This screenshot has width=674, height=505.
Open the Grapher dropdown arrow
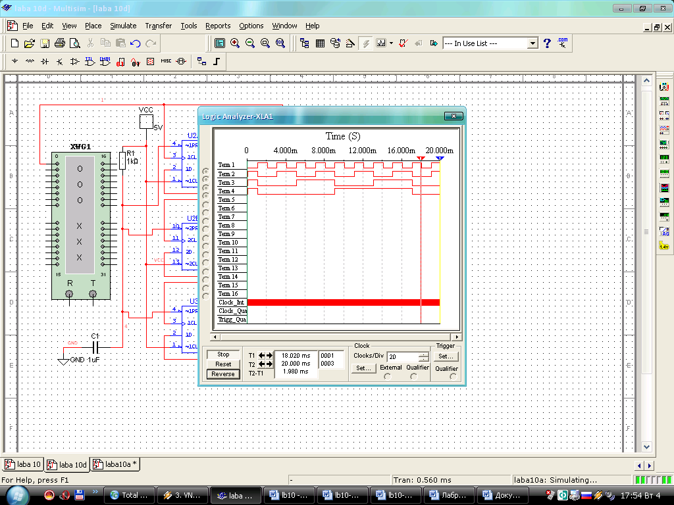pyautogui.click(x=391, y=43)
